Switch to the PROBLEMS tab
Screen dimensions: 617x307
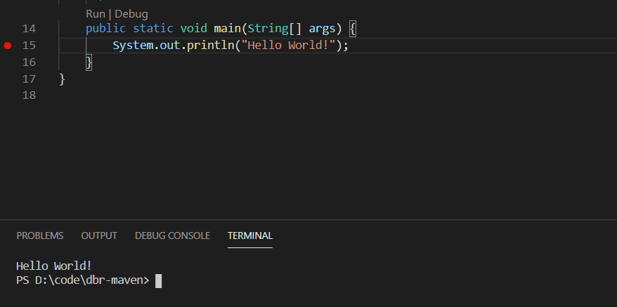coord(40,236)
